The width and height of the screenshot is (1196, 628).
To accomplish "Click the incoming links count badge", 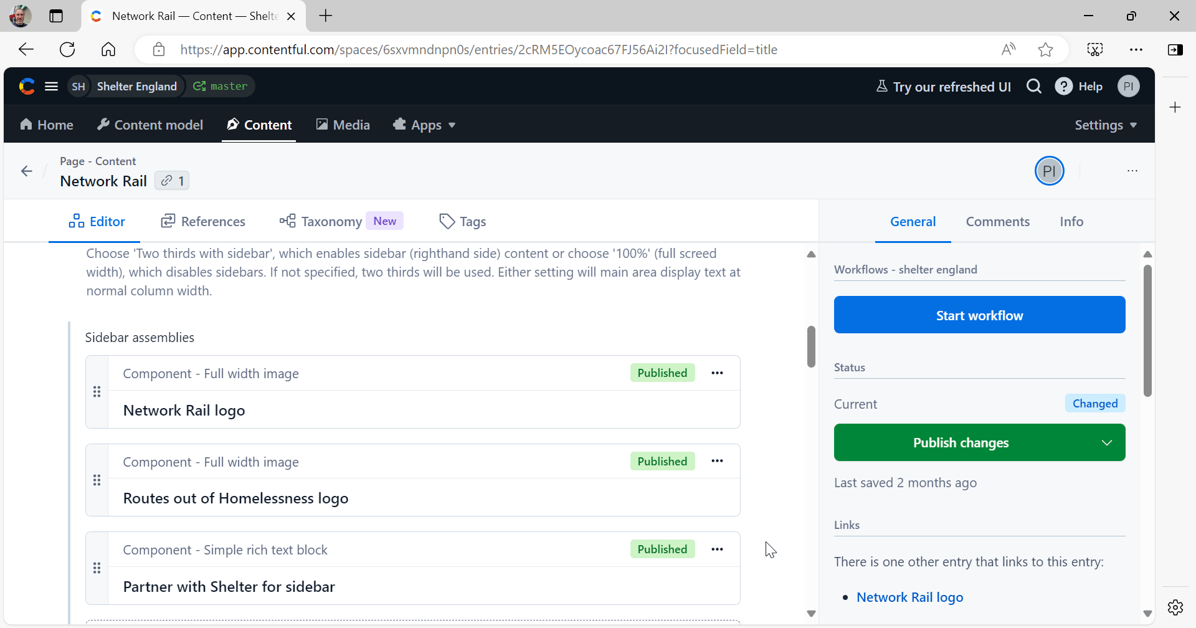I will coord(172,181).
